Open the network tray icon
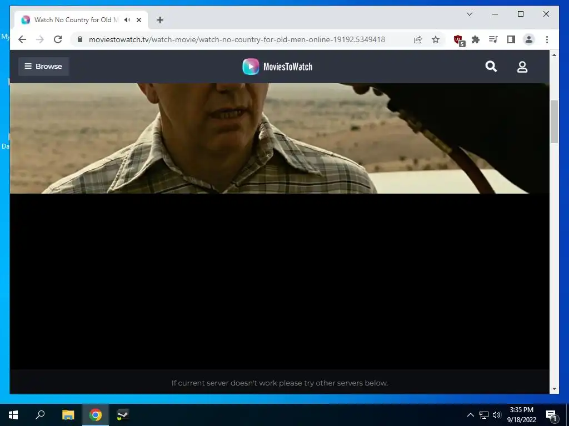Image resolution: width=569 pixels, height=426 pixels. [x=484, y=415]
